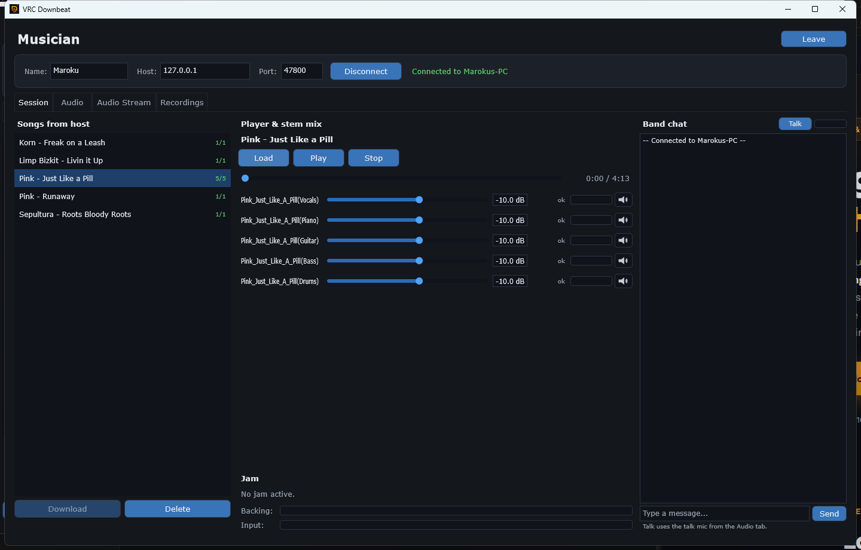This screenshot has width=861, height=550.
Task: Delete the selected song
Action: 178,509
